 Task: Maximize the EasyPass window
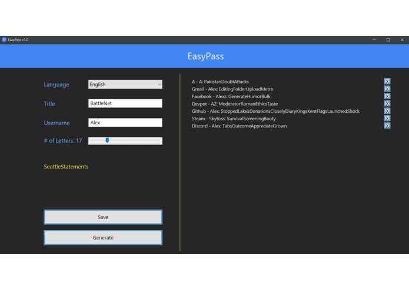coord(388,40)
